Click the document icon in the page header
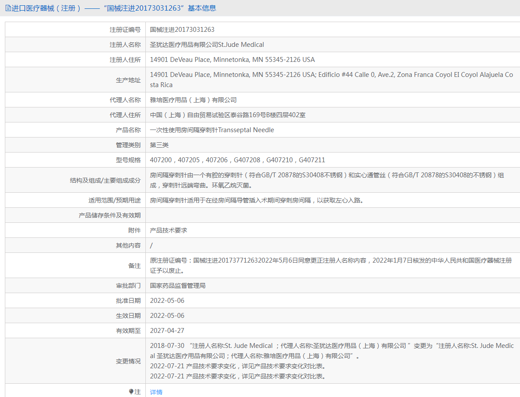 [x=8, y=8]
